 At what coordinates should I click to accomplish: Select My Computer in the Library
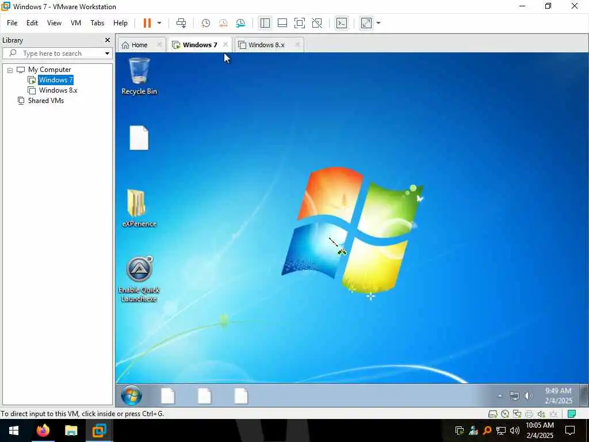click(49, 70)
